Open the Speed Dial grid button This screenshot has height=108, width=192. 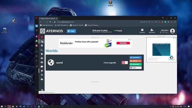pyautogui.click(x=50, y=22)
